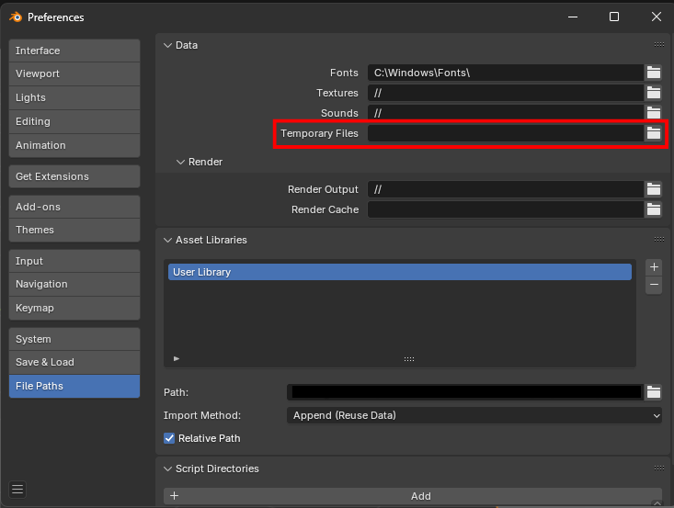
Task: Open the Lights preferences tab
Action: coord(74,97)
